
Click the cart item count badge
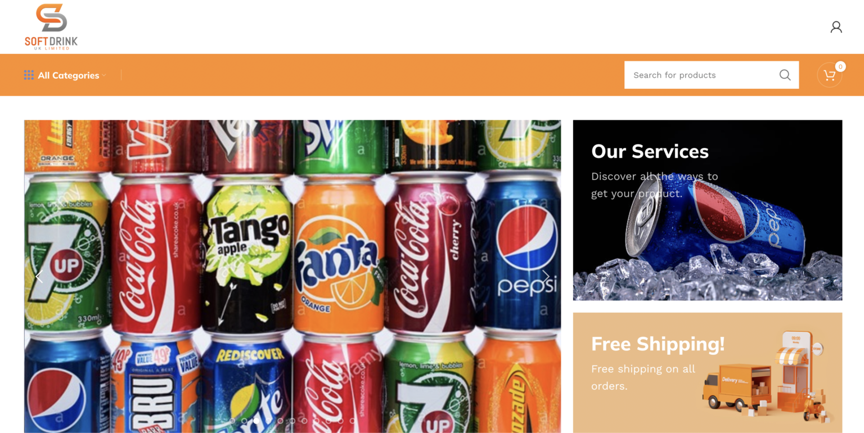point(840,66)
